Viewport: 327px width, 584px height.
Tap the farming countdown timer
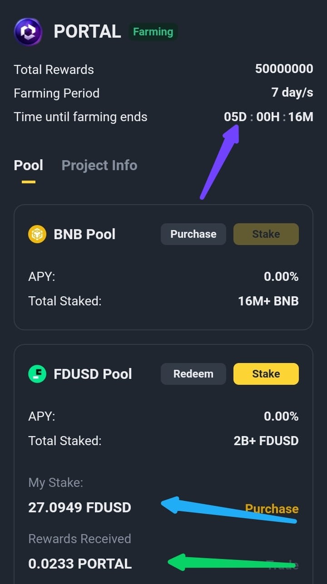coord(268,117)
